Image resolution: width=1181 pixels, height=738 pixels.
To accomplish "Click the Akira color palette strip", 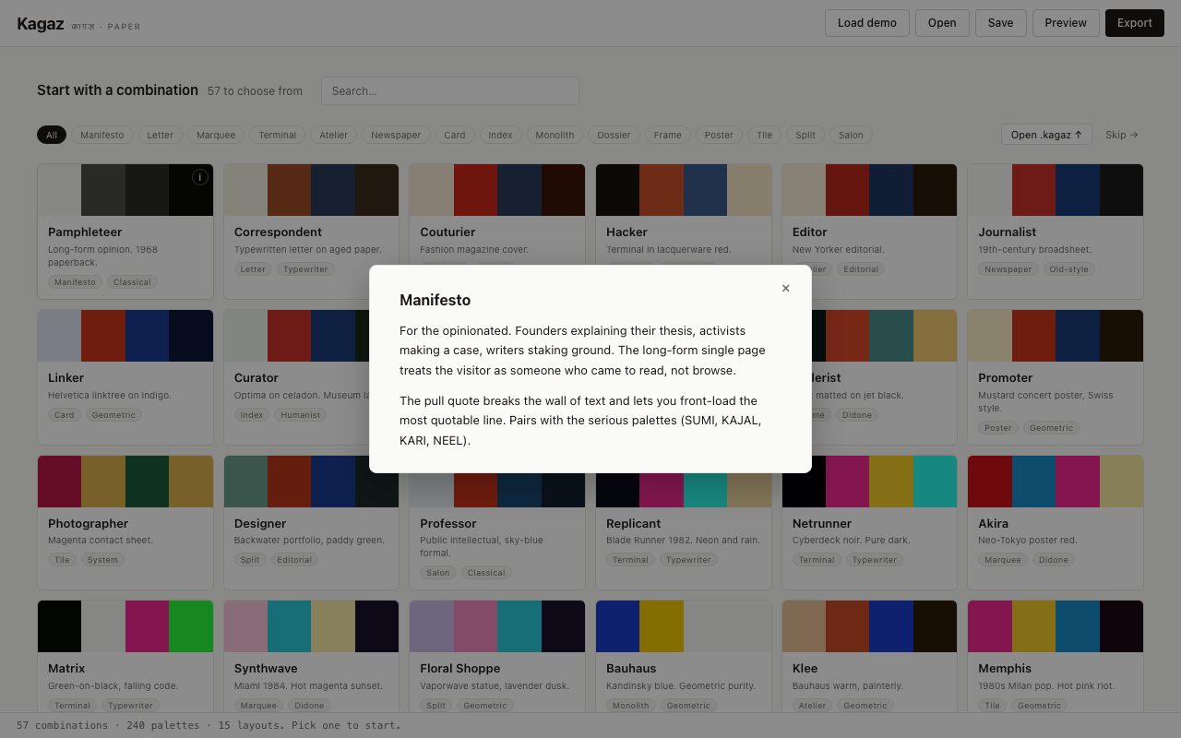I will pos(1055,481).
